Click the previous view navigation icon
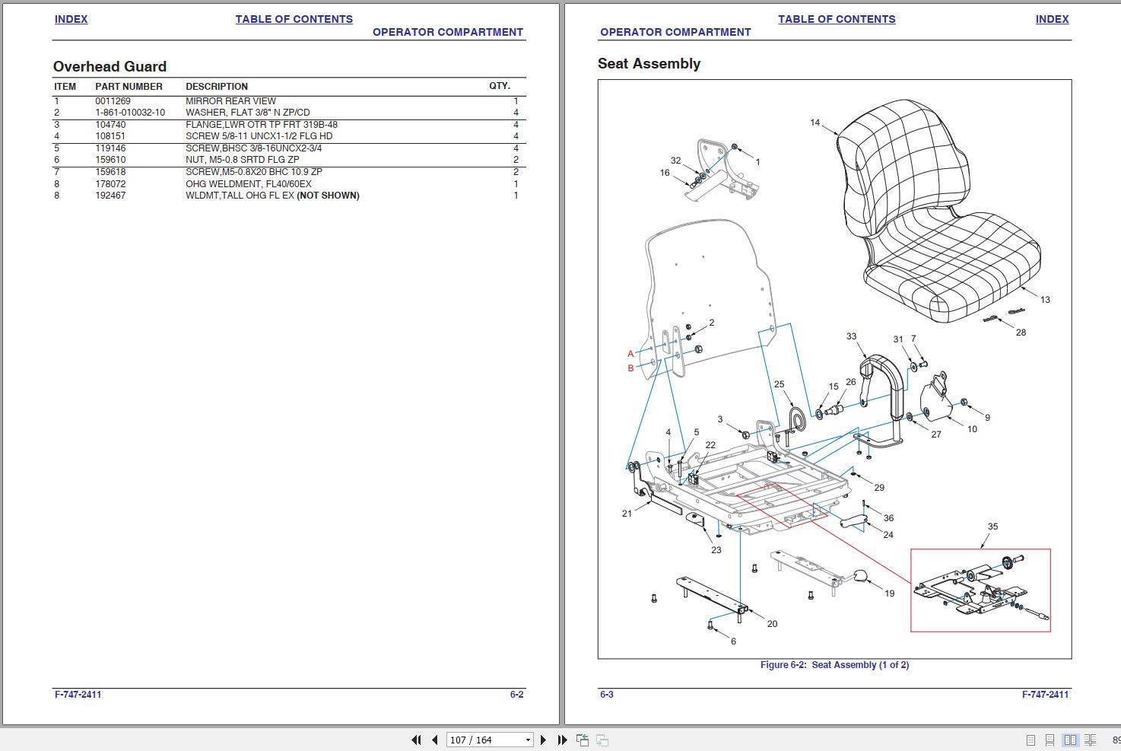Viewport: 1121px width, 751px height. tap(583, 740)
